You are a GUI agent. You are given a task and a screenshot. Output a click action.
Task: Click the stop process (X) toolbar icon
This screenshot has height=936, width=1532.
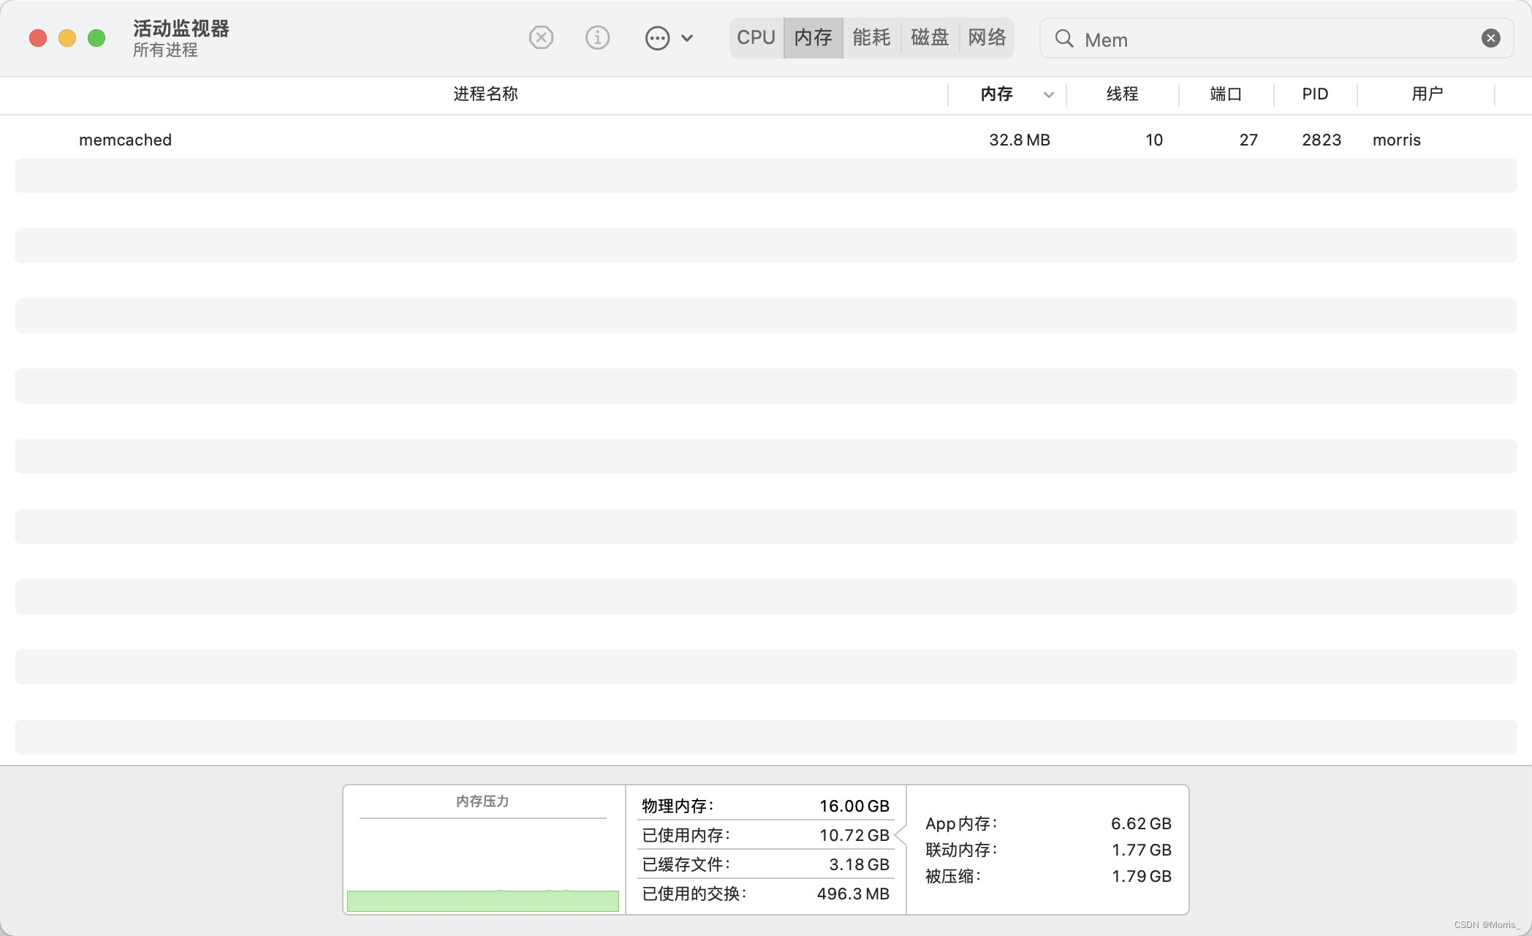click(x=541, y=37)
